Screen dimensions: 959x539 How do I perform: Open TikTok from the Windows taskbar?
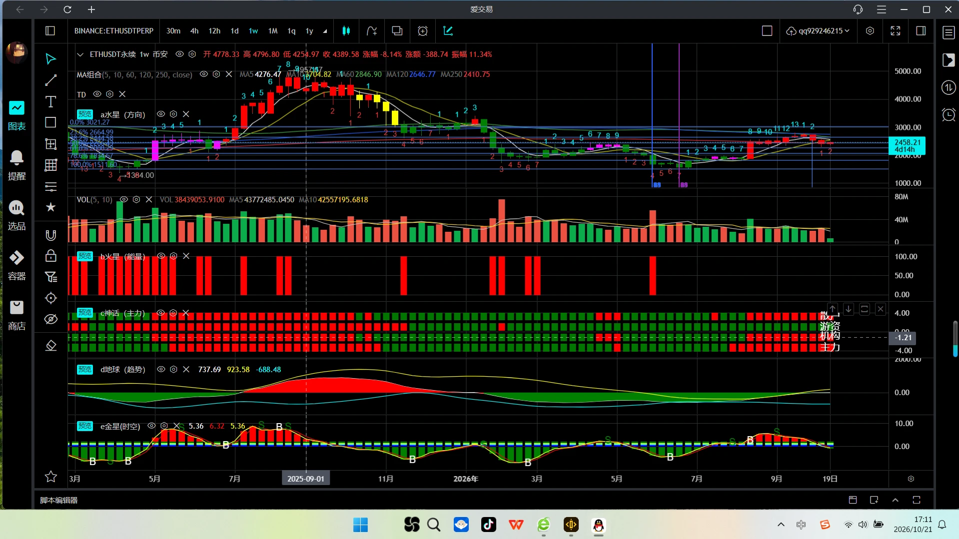(x=488, y=525)
